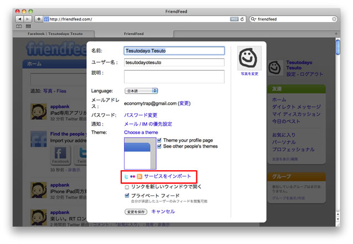
Task: Click the orange RSS feed icon in the dialog
Action: 140,177
